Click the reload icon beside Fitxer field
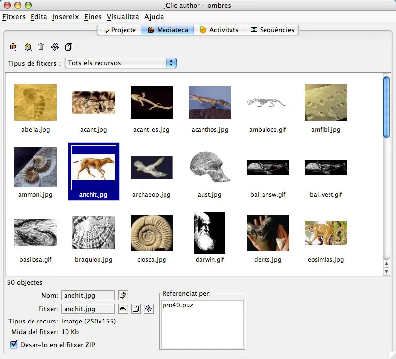Viewport: 396px width, 359px height. click(x=149, y=309)
